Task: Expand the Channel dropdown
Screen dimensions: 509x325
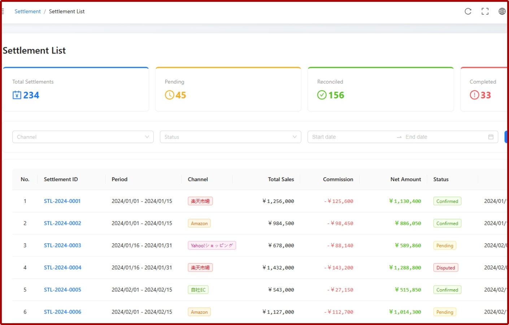Action: 83,137
